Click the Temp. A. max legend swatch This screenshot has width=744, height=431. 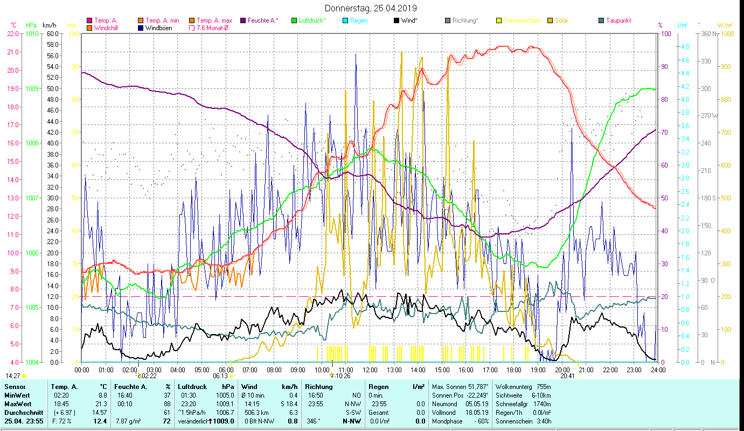[192, 20]
